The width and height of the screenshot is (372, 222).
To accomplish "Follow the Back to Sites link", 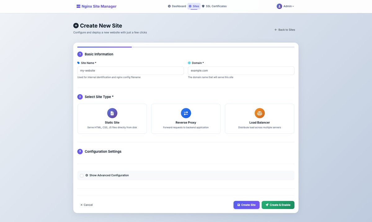I will pyautogui.click(x=285, y=30).
